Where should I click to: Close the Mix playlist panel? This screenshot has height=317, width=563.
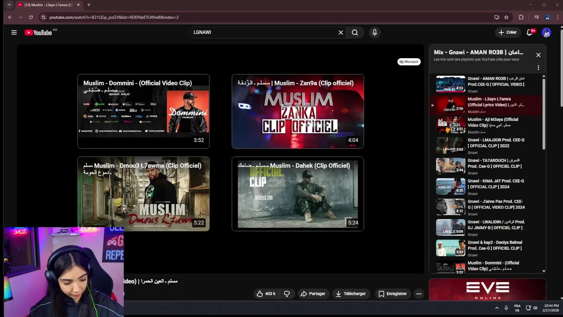point(538,55)
